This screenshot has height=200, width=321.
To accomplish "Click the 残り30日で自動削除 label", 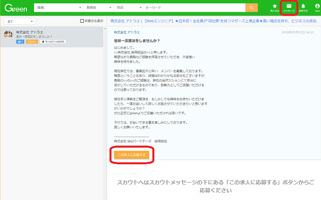I will pyautogui.click(x=54, y=42).
